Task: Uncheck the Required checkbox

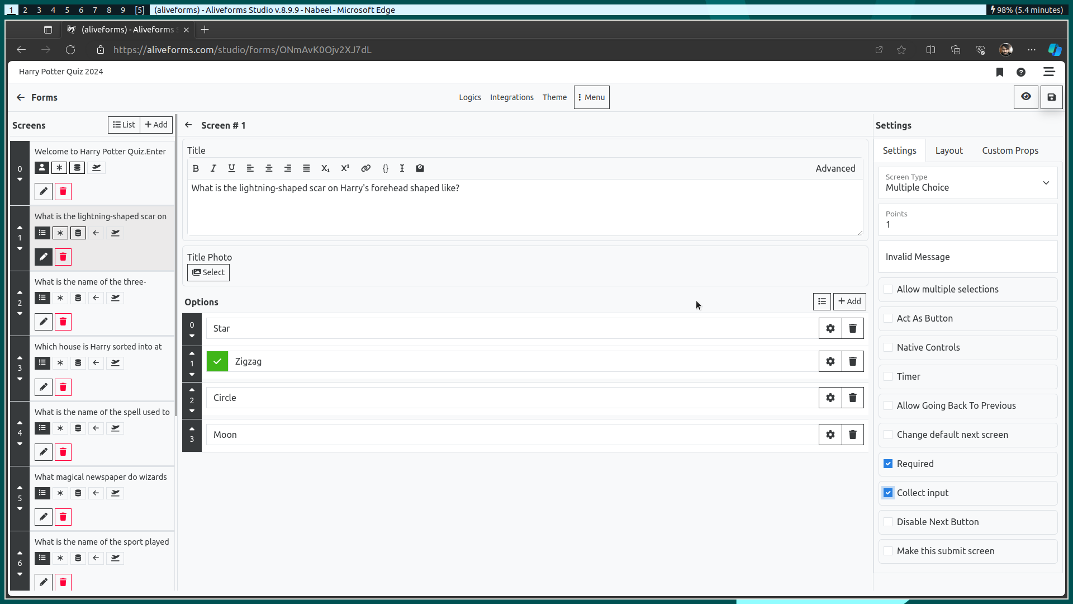Action: pyautogui.click(x=889, y=464)
